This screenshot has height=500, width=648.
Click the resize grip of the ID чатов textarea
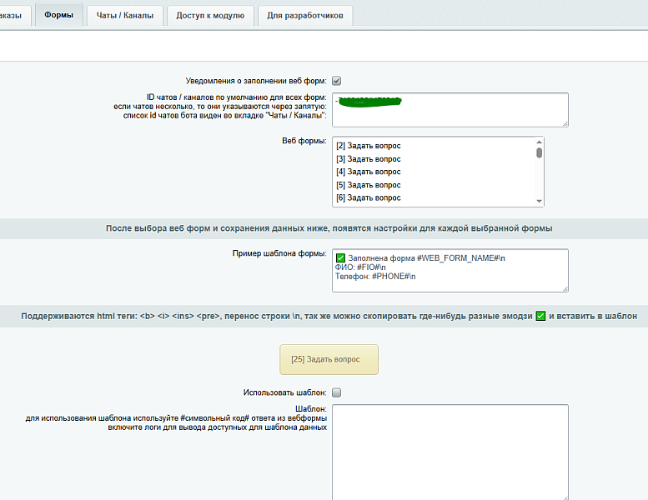[565, 123]
